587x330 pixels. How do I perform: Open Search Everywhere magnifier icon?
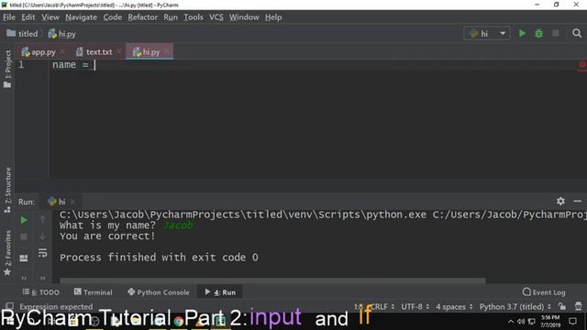(577, 33)
